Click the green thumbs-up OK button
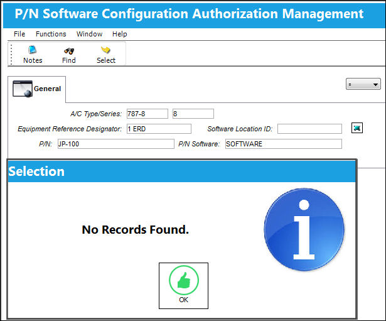 click(184, 286)
